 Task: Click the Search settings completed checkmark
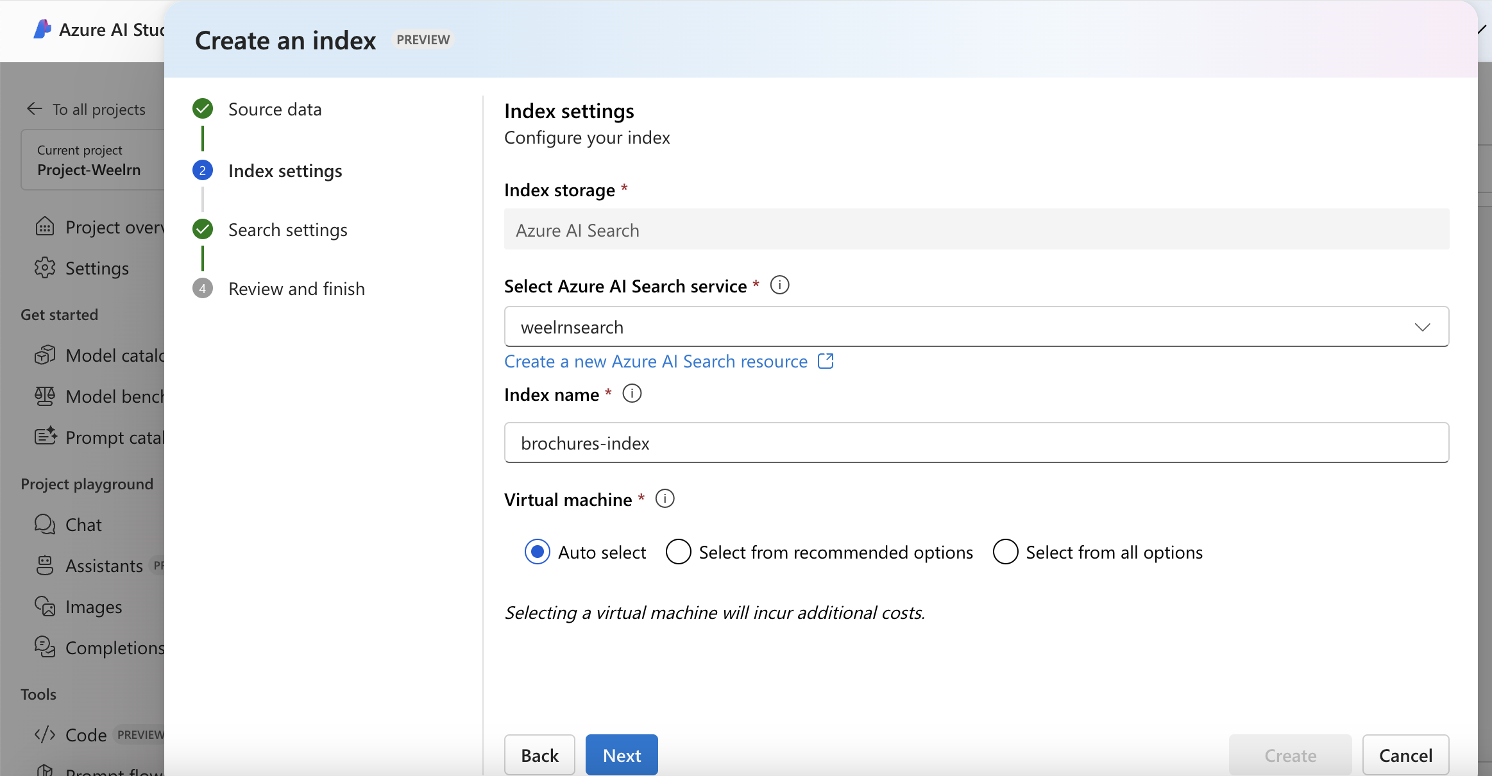203,230
